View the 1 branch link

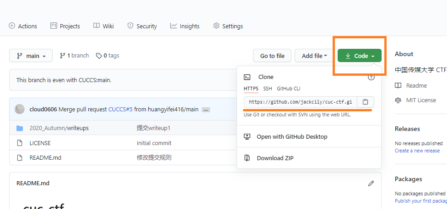coord(74,56)
